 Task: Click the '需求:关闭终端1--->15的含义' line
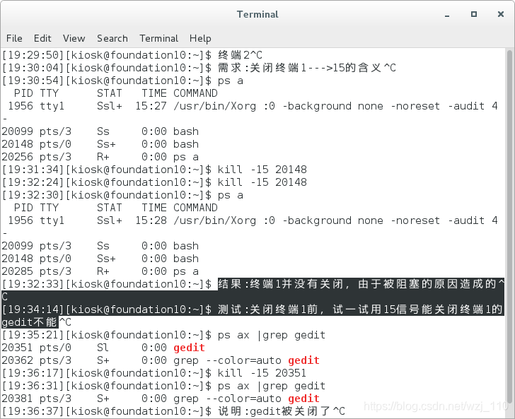click(x=307, y=68)
